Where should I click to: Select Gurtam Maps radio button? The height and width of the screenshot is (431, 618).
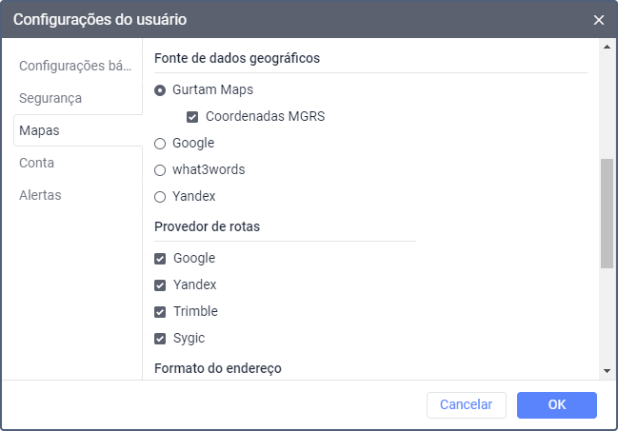pos(160,90)
